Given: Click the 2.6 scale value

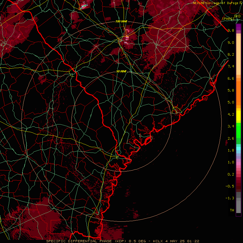Looking at the screenshot, I should 231,139.
